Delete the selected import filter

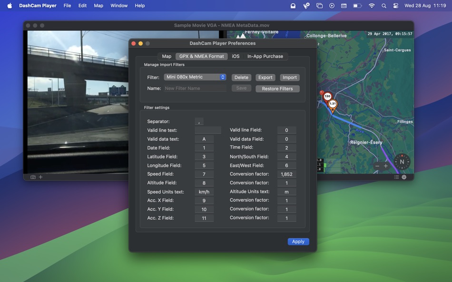click(241, 77)
